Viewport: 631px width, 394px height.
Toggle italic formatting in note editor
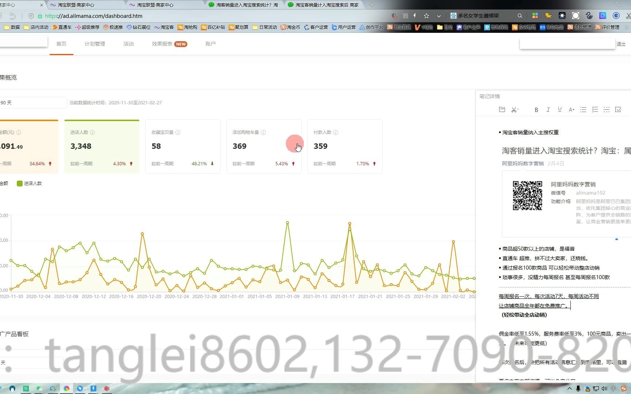pyautogui.click(x=548, y=110)
